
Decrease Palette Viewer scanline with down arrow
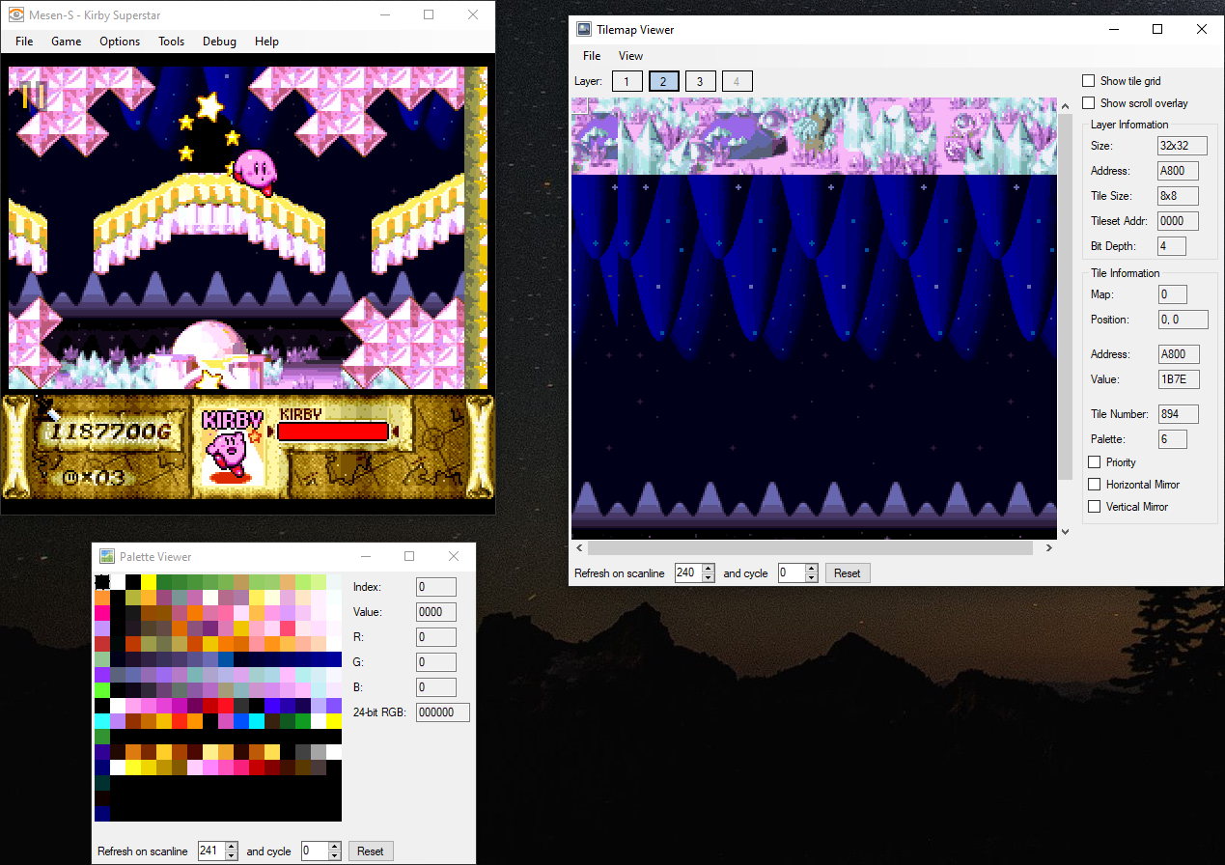click(232, 856)
